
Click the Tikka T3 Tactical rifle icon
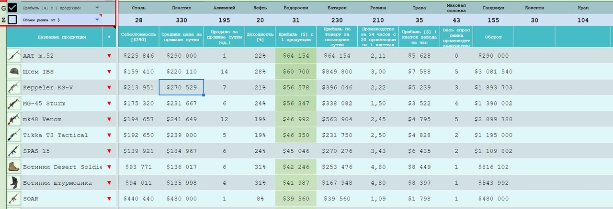point(14,135)
